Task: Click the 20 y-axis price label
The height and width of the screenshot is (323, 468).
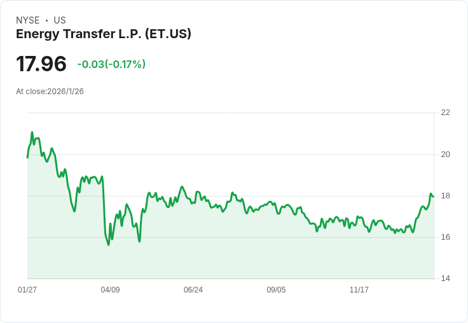Action: 445,155
